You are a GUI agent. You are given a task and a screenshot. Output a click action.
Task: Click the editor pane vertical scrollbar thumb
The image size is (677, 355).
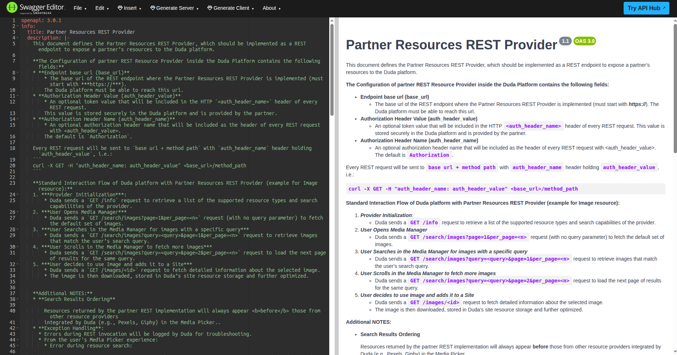332,70
